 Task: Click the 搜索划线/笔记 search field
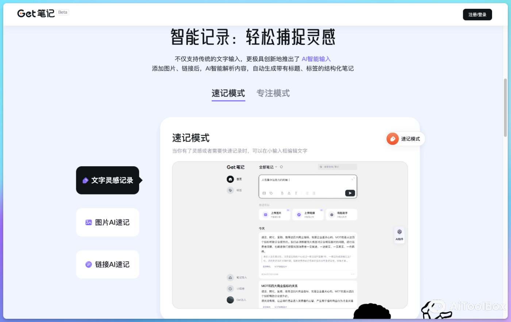(x=338, y=167)
